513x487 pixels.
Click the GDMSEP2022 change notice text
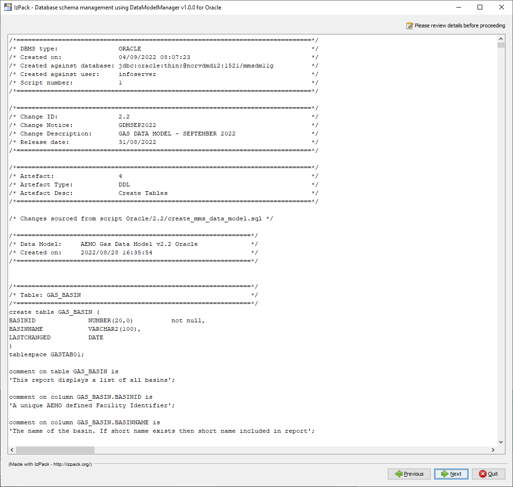point(137,125)
